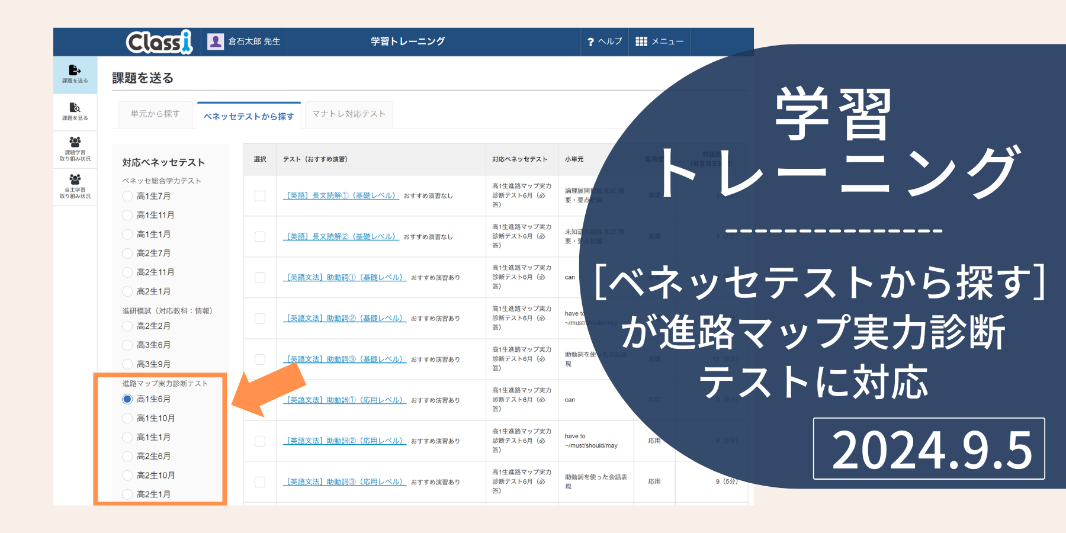Check the box for 助動詞①（応用レベル）

260,400
